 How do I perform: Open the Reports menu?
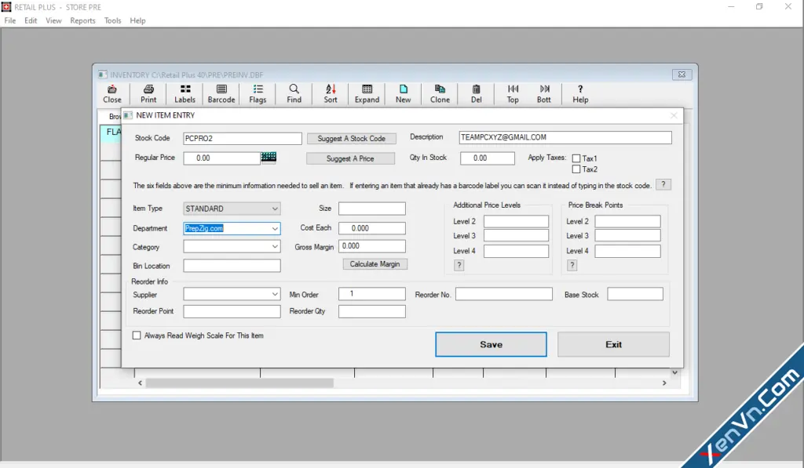click(82, 20)
